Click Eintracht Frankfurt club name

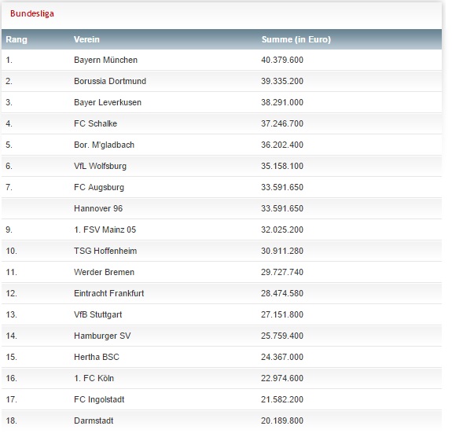108,293
